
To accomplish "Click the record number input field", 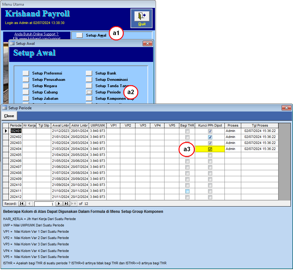I will [x=44, y=204].
